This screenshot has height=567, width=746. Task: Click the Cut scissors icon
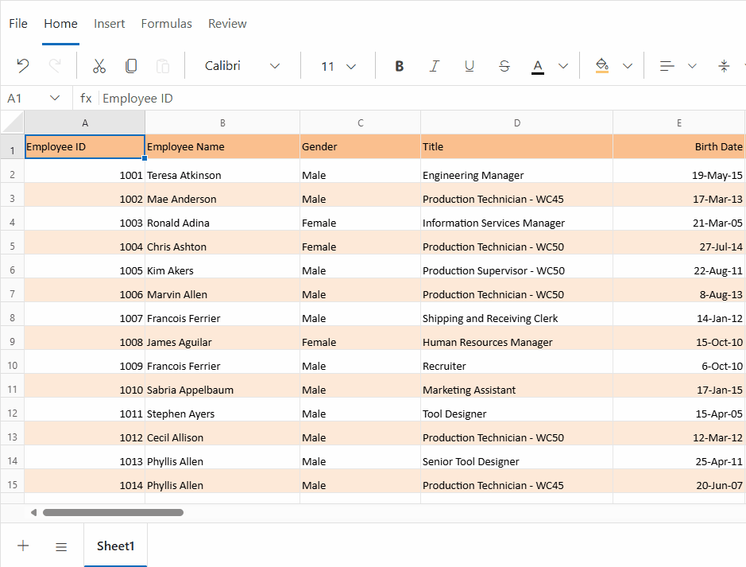[99, 66]
